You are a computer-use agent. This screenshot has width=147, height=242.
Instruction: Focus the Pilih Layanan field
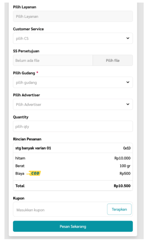[x=73, y=16]
